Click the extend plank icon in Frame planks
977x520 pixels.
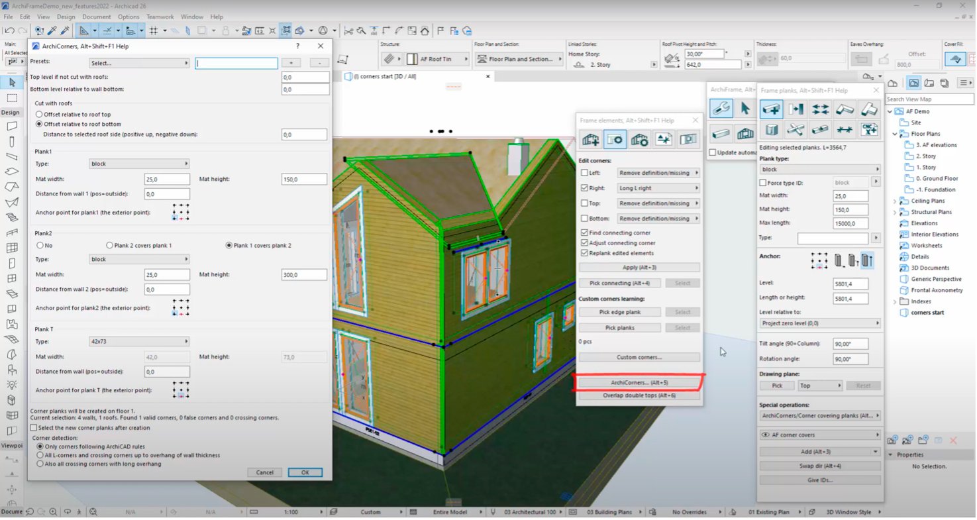(796, 109)
